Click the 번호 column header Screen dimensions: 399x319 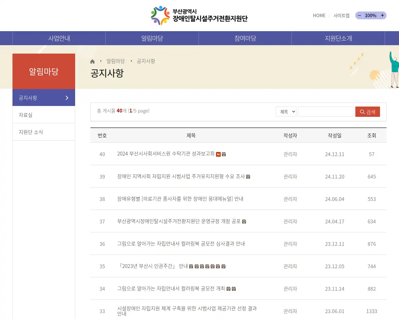(x=102, y=136)
